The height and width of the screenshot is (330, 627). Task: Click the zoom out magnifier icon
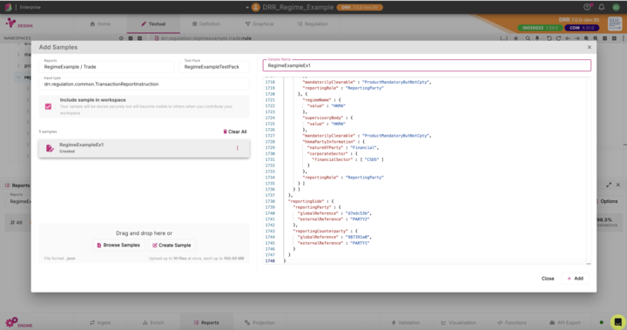586,38
